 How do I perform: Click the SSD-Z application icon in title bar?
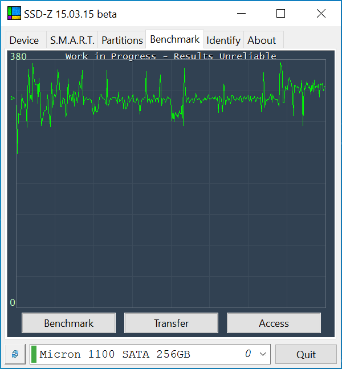(x=14, y=13)
